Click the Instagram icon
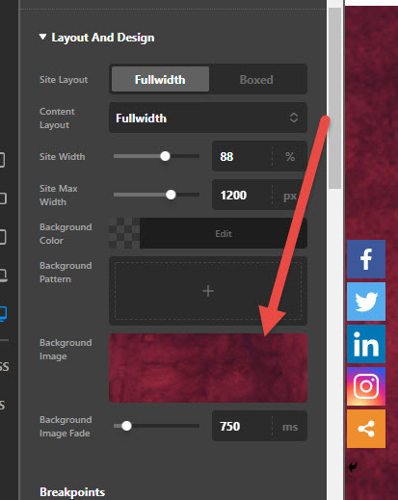The height and width of the screenshot is (500, 398). point(366,386)
